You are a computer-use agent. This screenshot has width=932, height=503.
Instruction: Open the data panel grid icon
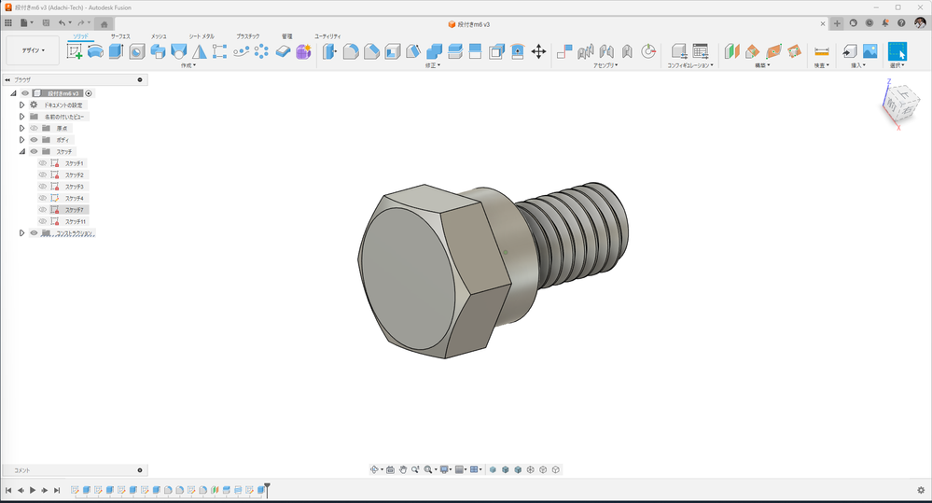click(8, 23)
